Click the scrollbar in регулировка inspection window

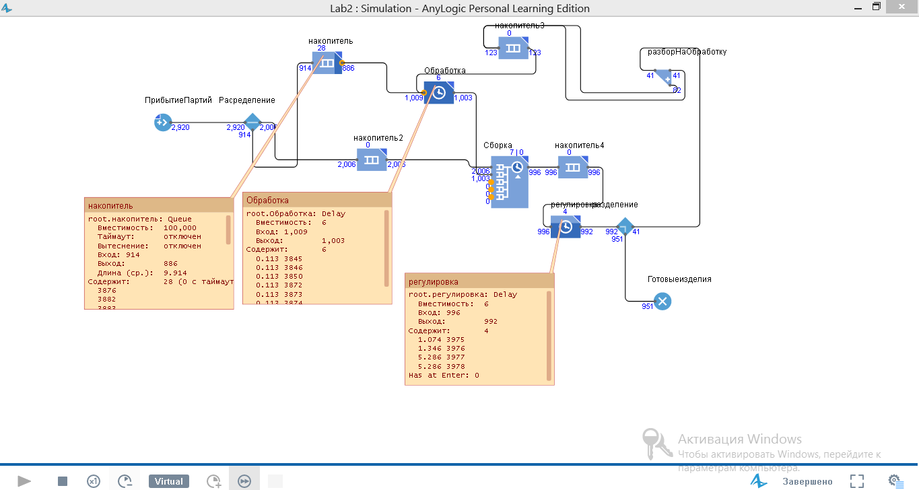click(549, 335)
